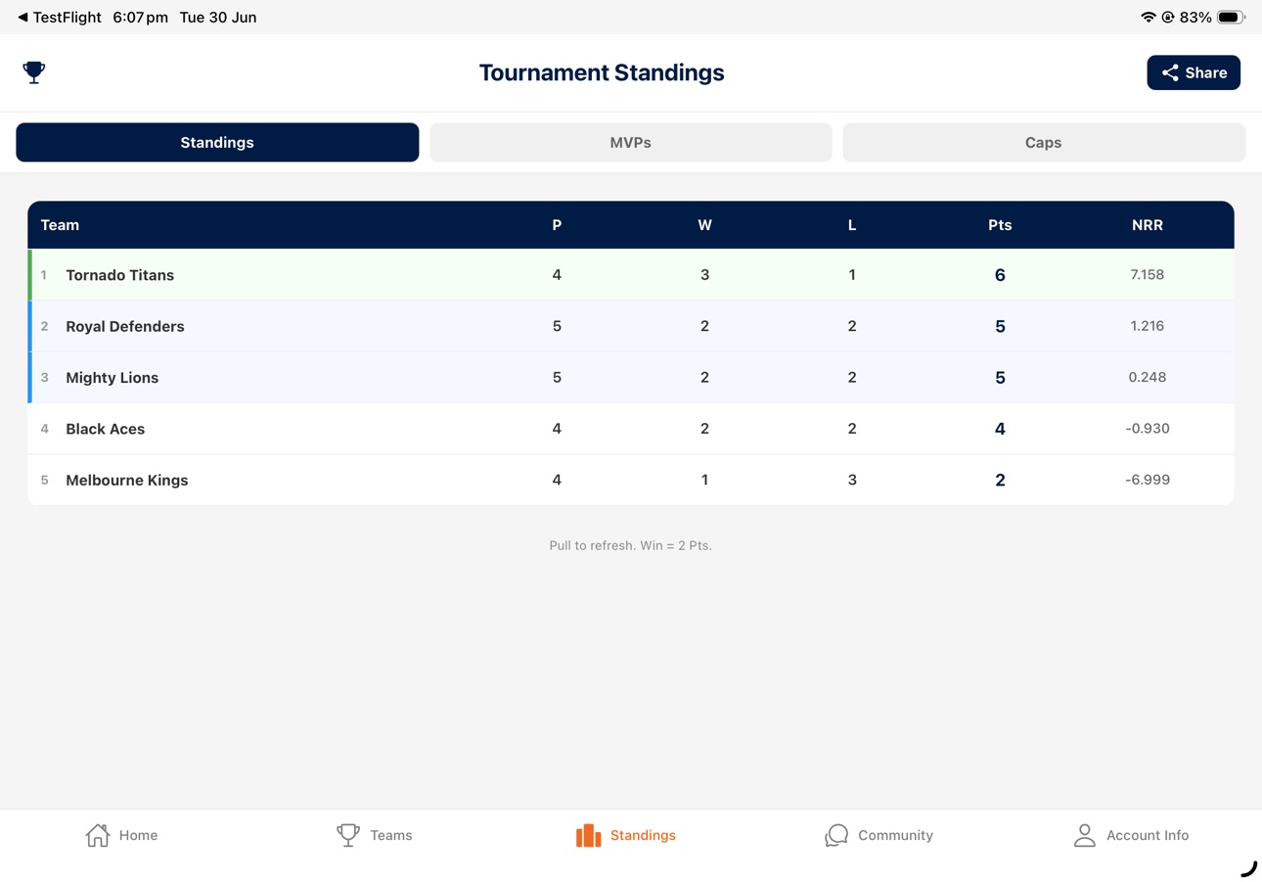This screenshot has width=1262, height=882.
Task: Tap the Pts column header
Action: point(1000,225)
